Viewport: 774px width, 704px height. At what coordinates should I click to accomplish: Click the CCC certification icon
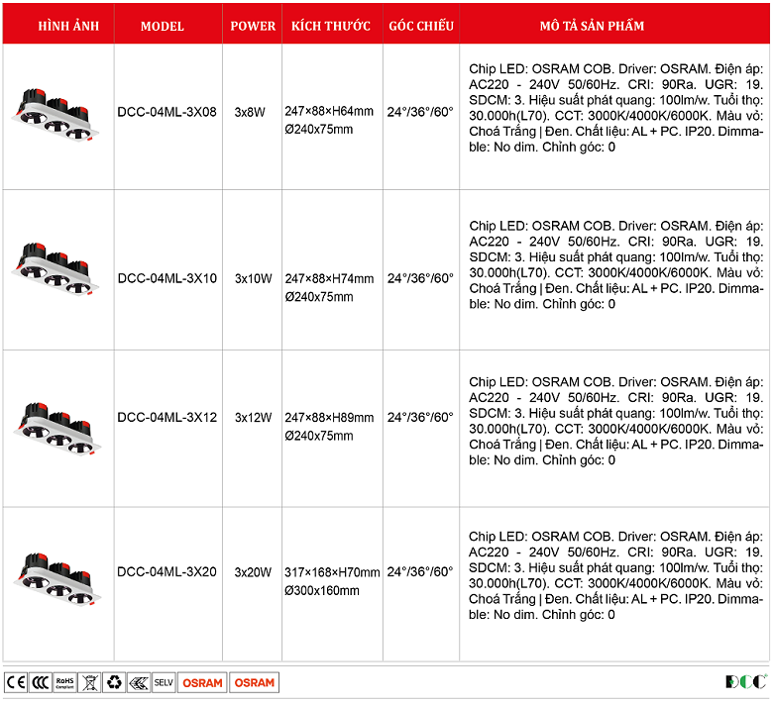click(41, 682)
